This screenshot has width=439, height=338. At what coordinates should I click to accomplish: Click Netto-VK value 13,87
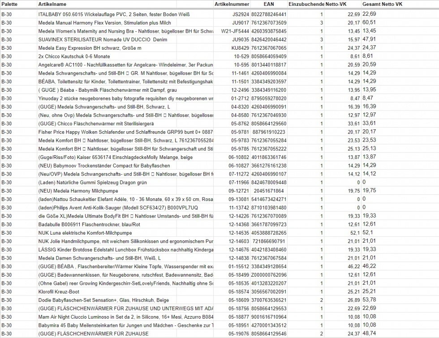tap(354, 157)
